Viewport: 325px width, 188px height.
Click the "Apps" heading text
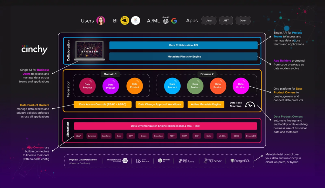(192, 21)
